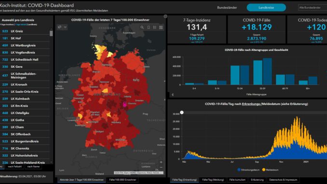Switch to Bundesländer view
The width and height of the screenshot is (327, 184).
point(227,8)
